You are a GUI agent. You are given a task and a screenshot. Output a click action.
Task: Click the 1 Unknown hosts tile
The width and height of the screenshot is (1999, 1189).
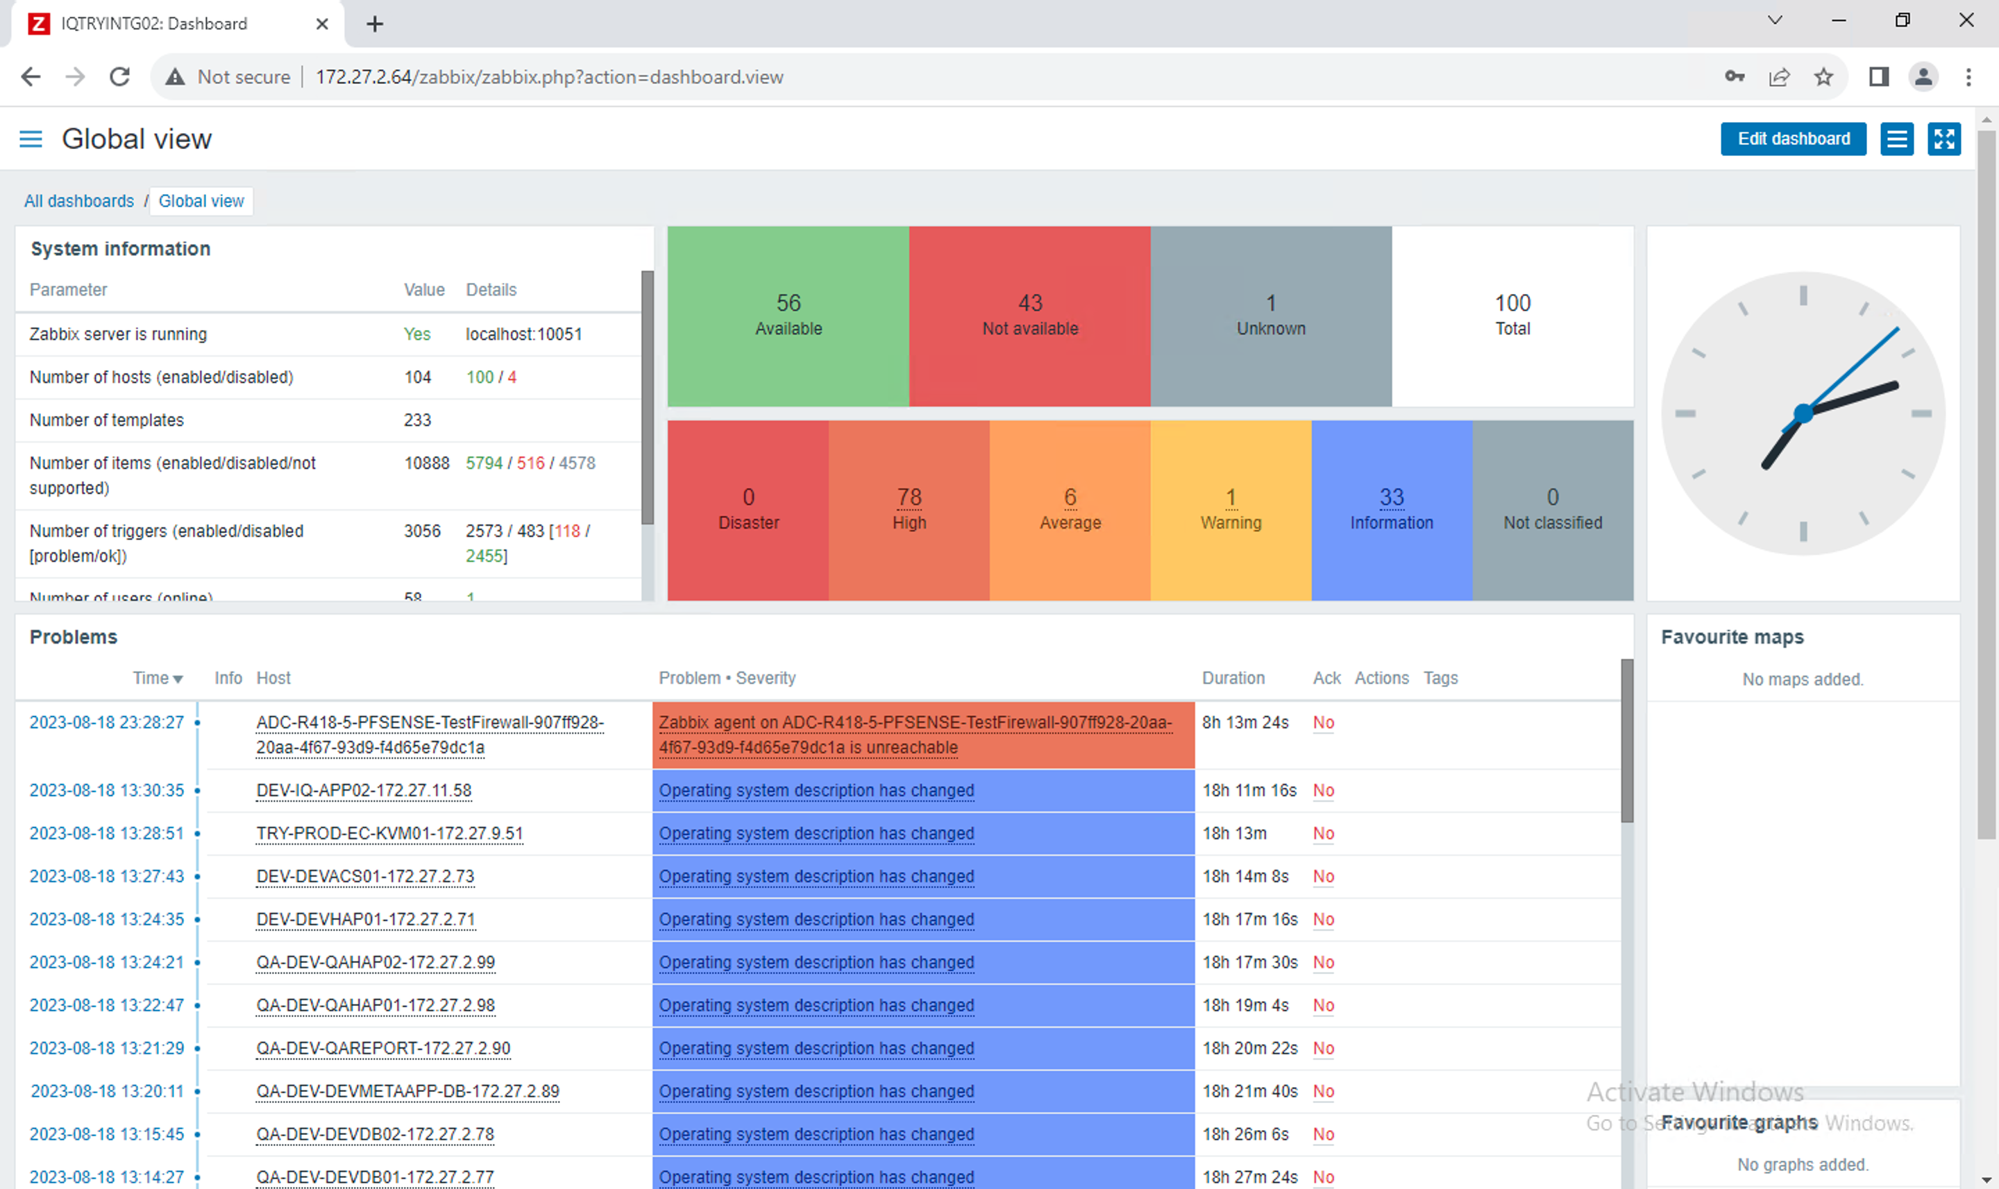1271,316
